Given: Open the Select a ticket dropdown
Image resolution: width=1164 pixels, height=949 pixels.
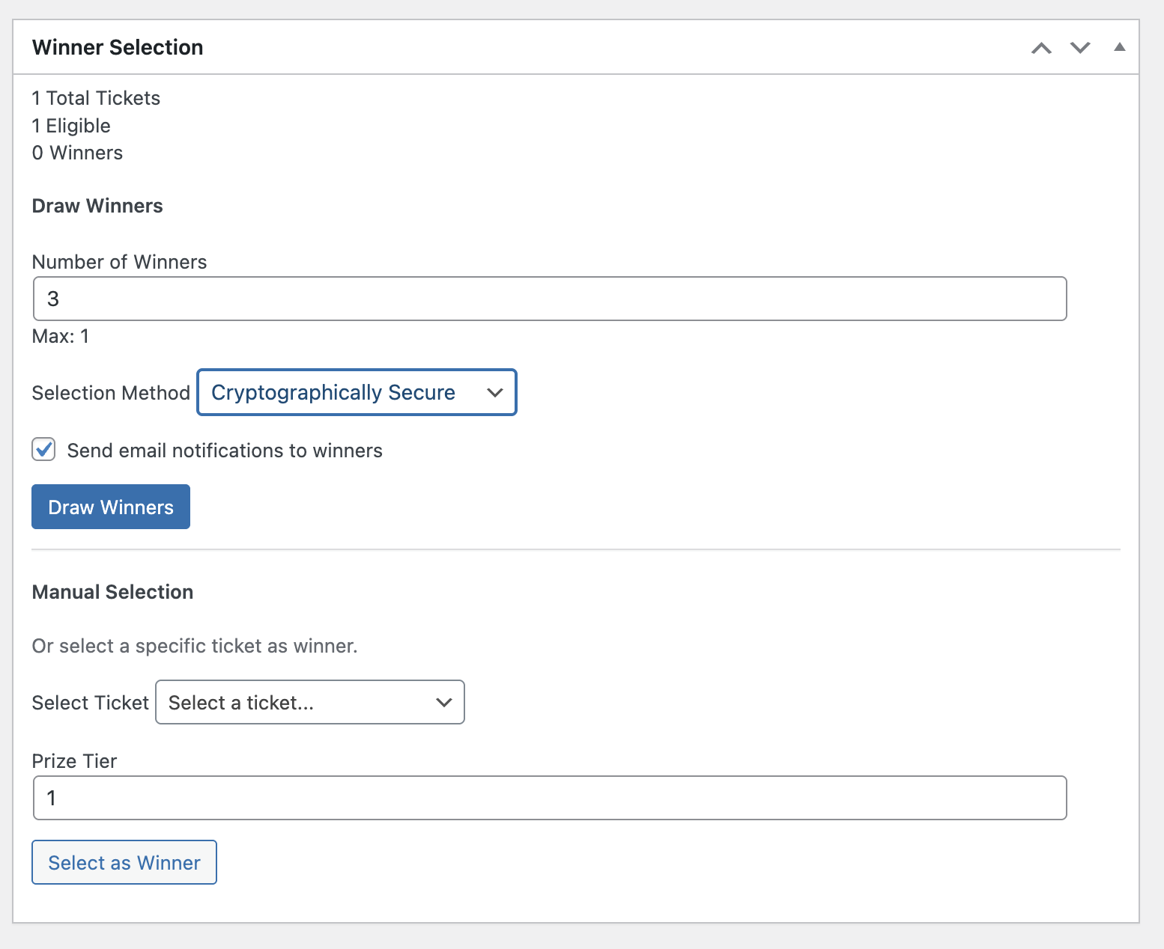Looking at the screenshot, I should [309, 702].
